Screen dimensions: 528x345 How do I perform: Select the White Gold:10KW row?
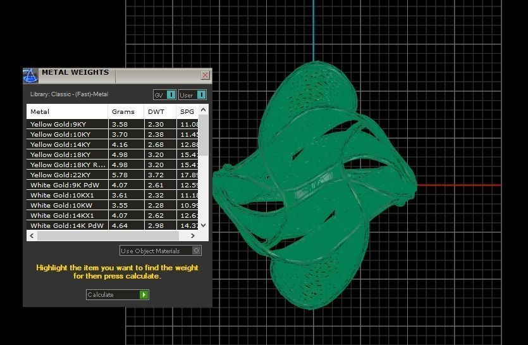pyautogui.click(x=113, y=205)
